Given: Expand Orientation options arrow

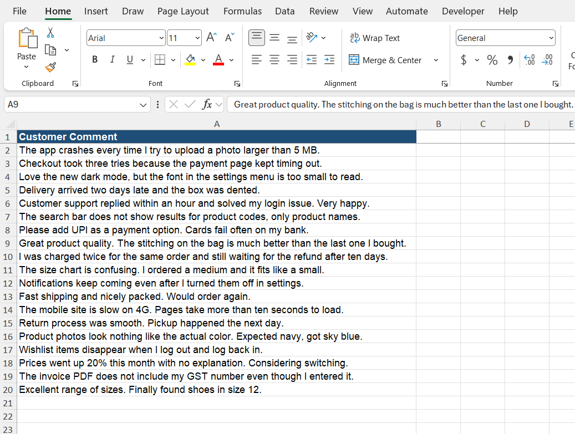Looking at the screenshot, I should coord(323,38).
